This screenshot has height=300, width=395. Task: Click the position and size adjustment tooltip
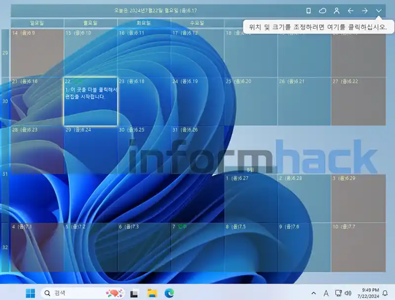[317, 26]
